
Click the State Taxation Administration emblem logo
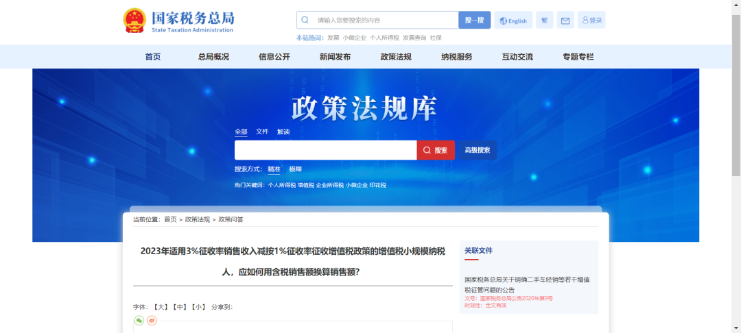[134, 21]
